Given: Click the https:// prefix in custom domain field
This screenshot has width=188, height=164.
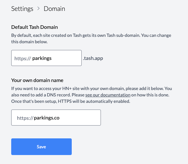Looking at the screenshot, I should point(25,118).
